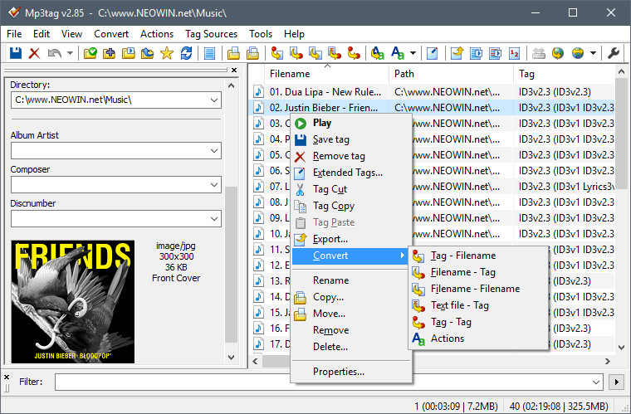The width and height of the screenshot is (631, 414).
Task: Click the Extended Tags toolbar icon
Action: (433, 53)
